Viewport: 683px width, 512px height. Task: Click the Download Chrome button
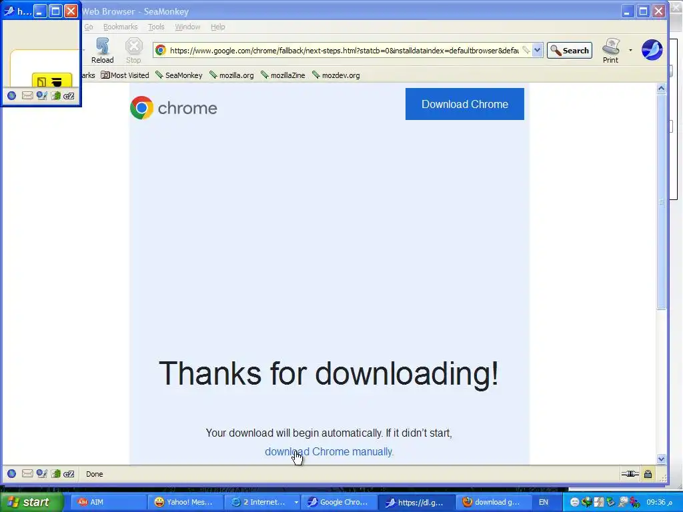pyautogui.click(x=465, y=104)
